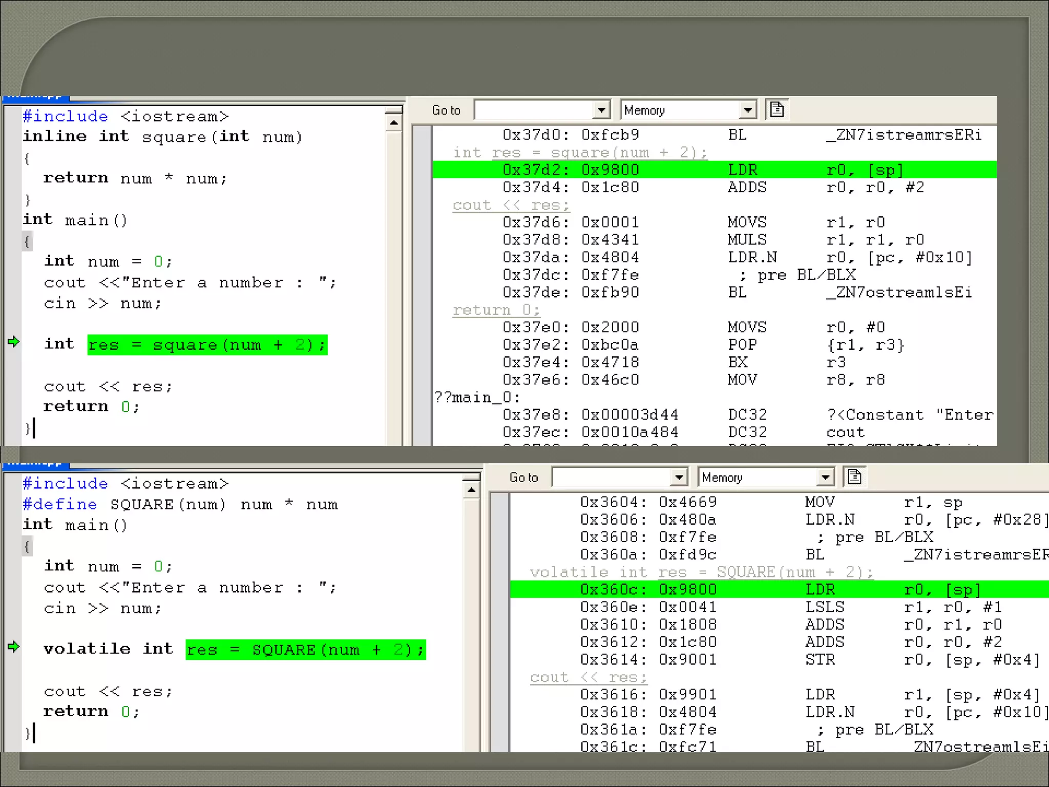Image resolution: width=1049 pixels, height=787 pixels.
Task: Click mixed-mode document icon in lower disassembly toolbar
Action: 854,477
